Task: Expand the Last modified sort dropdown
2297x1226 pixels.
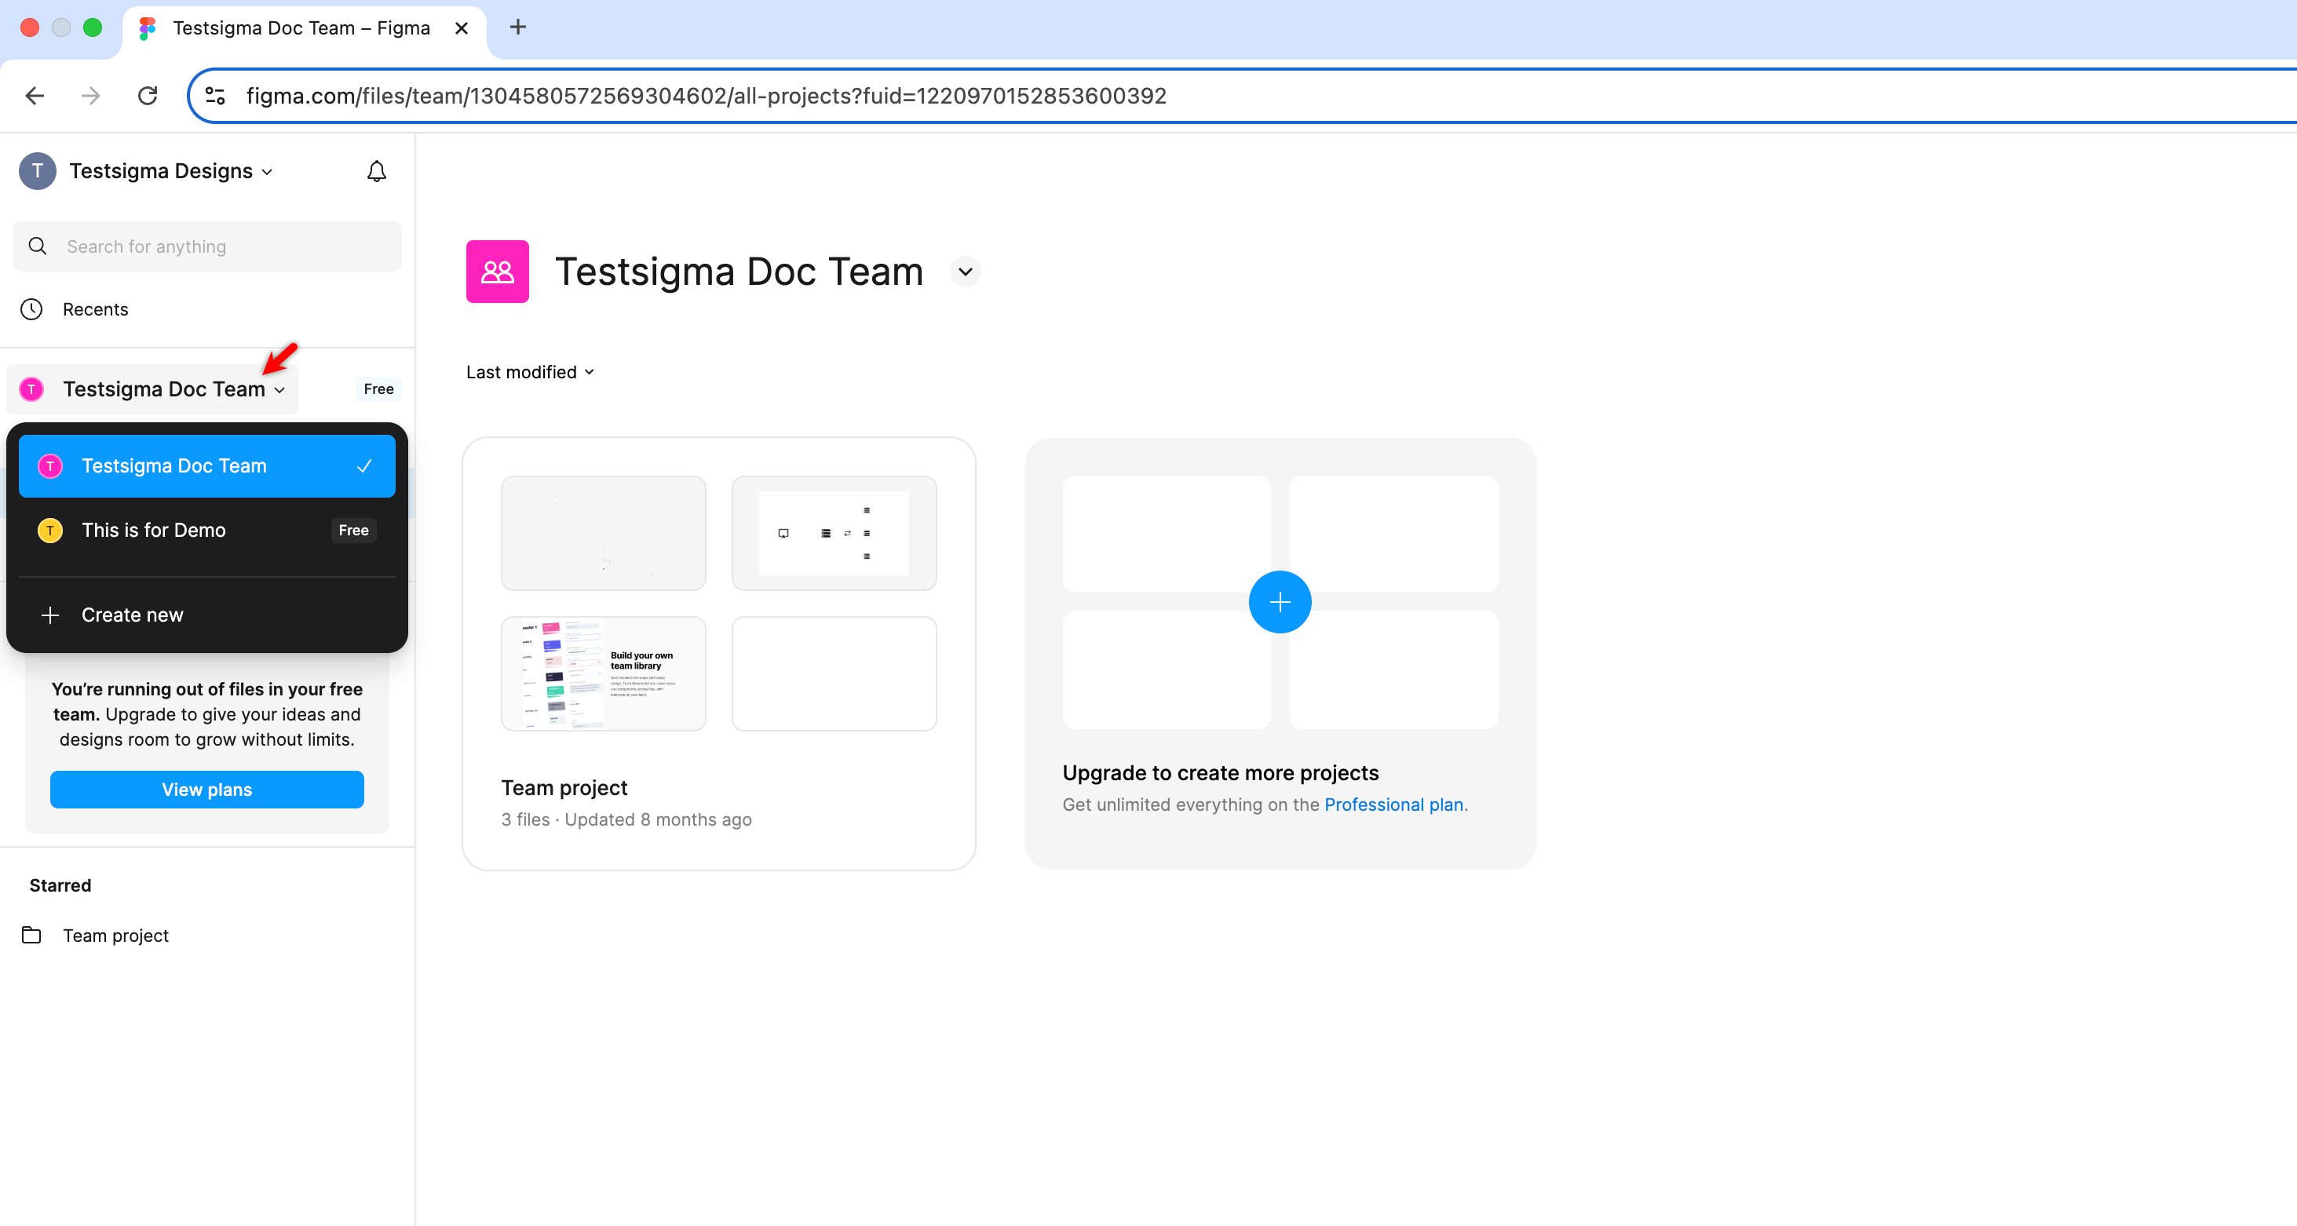Action: 529,372
